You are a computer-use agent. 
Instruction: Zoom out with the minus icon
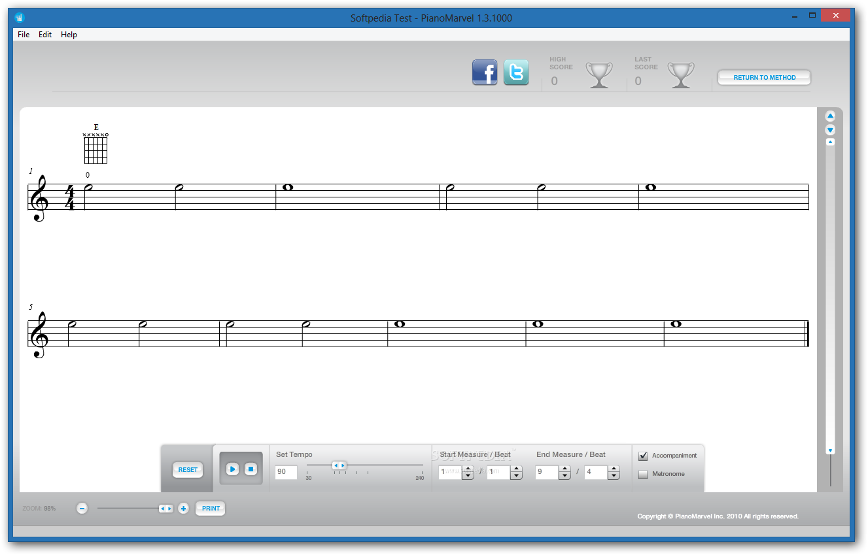[82, 508]
